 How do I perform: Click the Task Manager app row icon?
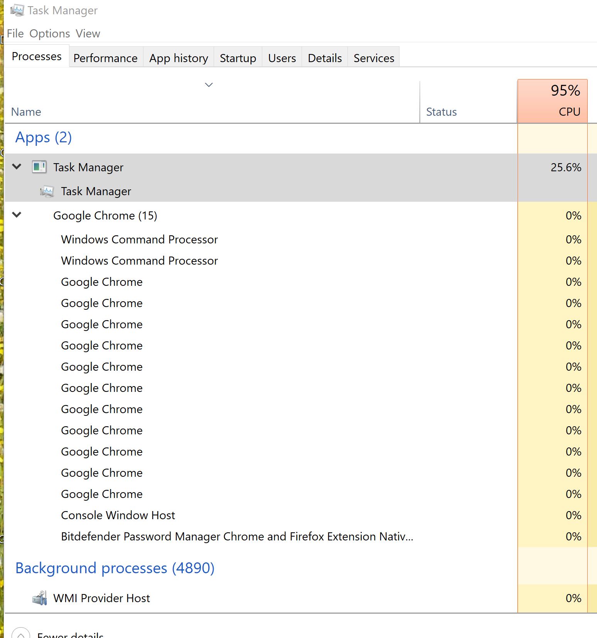point(39,167)
